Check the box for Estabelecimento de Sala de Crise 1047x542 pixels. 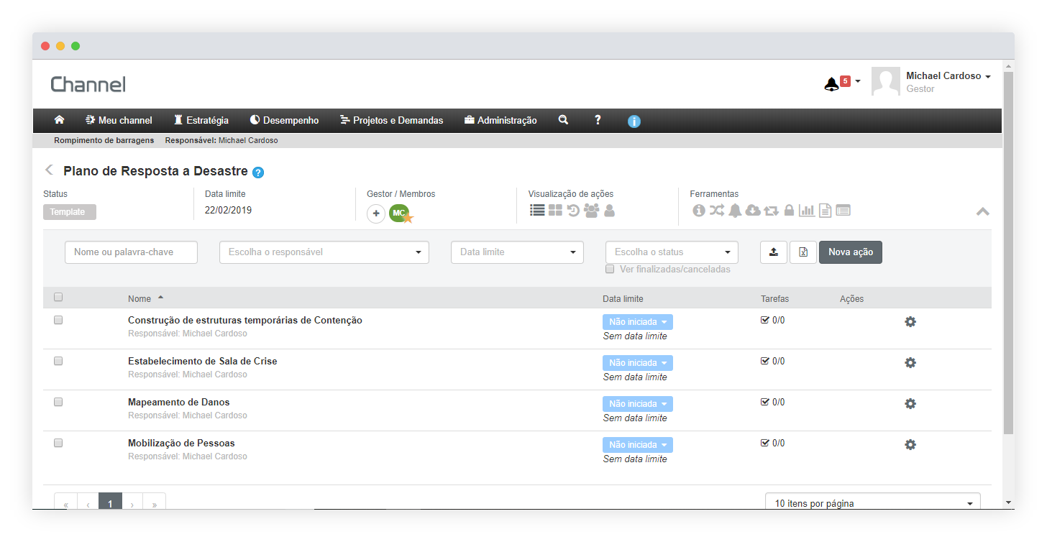[x=58, y=361]
